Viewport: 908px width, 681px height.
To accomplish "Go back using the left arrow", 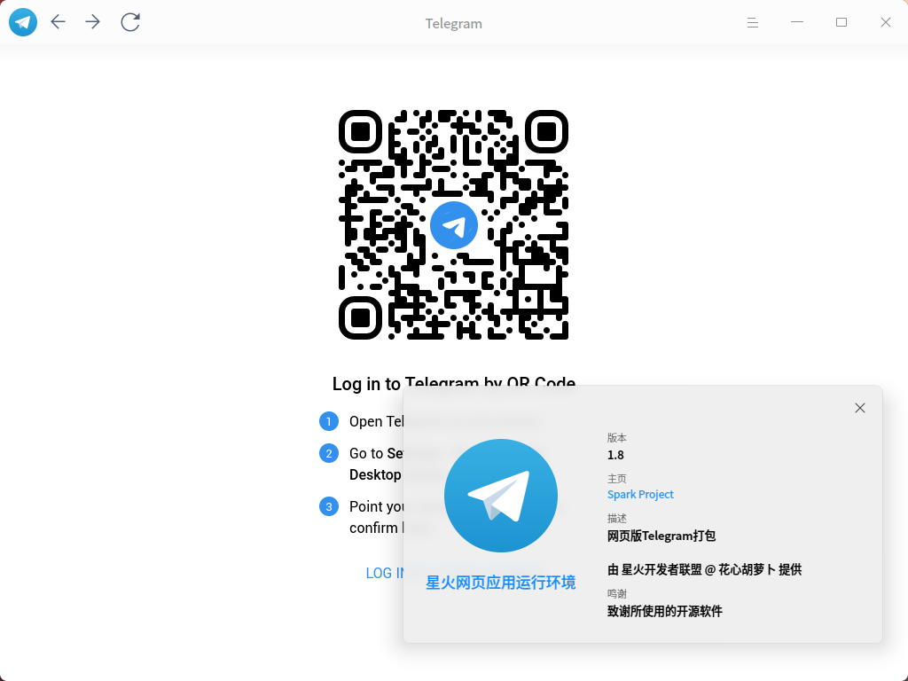I will [59, 22].
